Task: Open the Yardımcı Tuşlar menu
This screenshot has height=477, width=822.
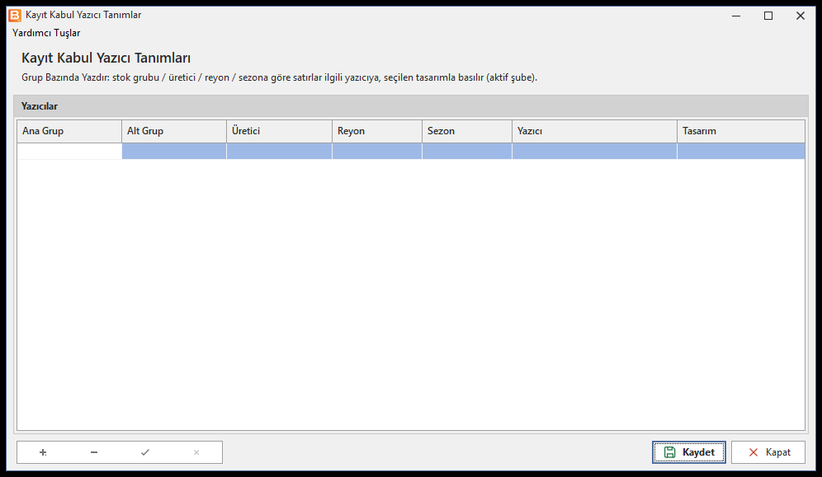Action: (x=46, y=33)
